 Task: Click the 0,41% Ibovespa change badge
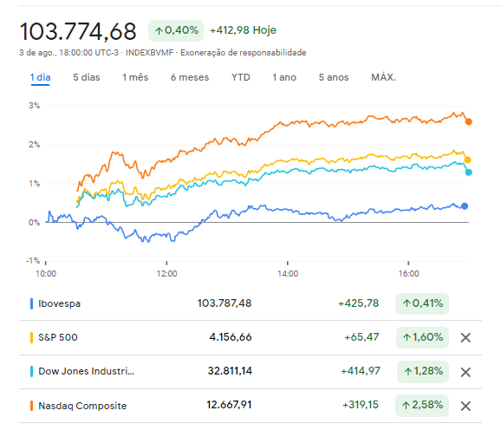point(422,303)
